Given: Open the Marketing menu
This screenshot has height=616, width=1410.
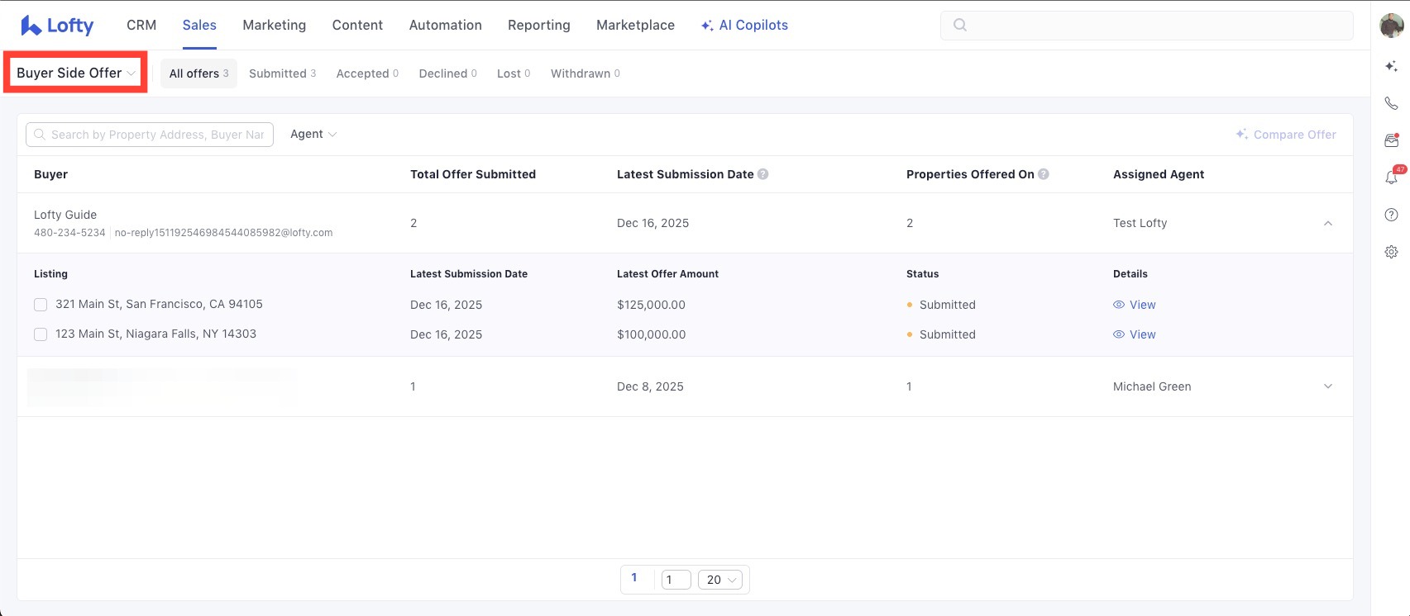Looking at the screenshot, I should 274,25.
